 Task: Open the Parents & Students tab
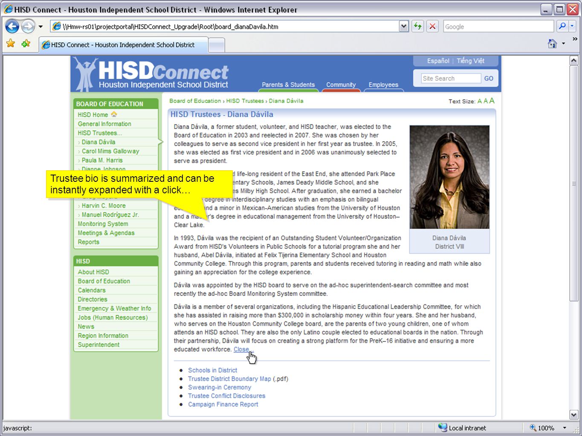point(288,85)
